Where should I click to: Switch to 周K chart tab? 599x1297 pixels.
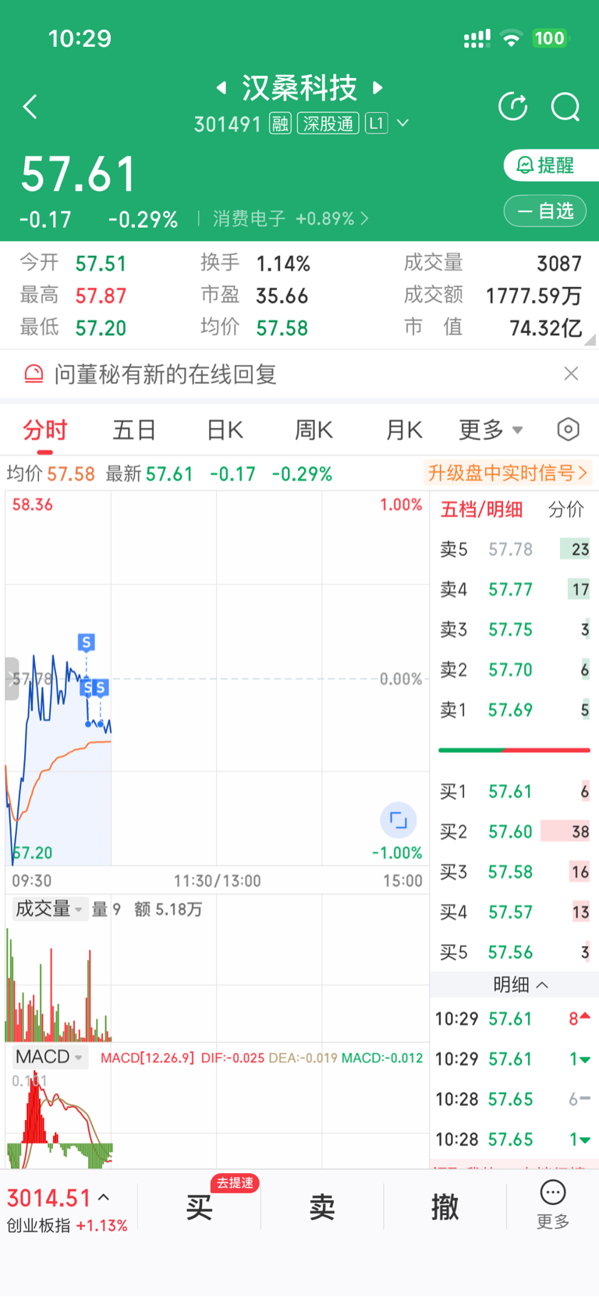314,430
